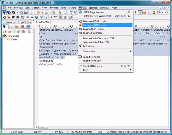The width and height of the screenshot is (172, 135).
Task: Click DOS line-ending status bar field
Action: pyautogui.click(x=100, y=132)
